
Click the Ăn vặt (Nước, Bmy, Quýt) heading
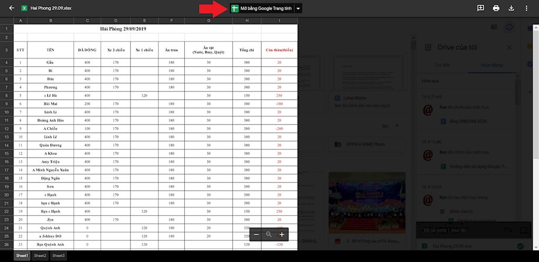pyautogui.click(x=208, y=50)
